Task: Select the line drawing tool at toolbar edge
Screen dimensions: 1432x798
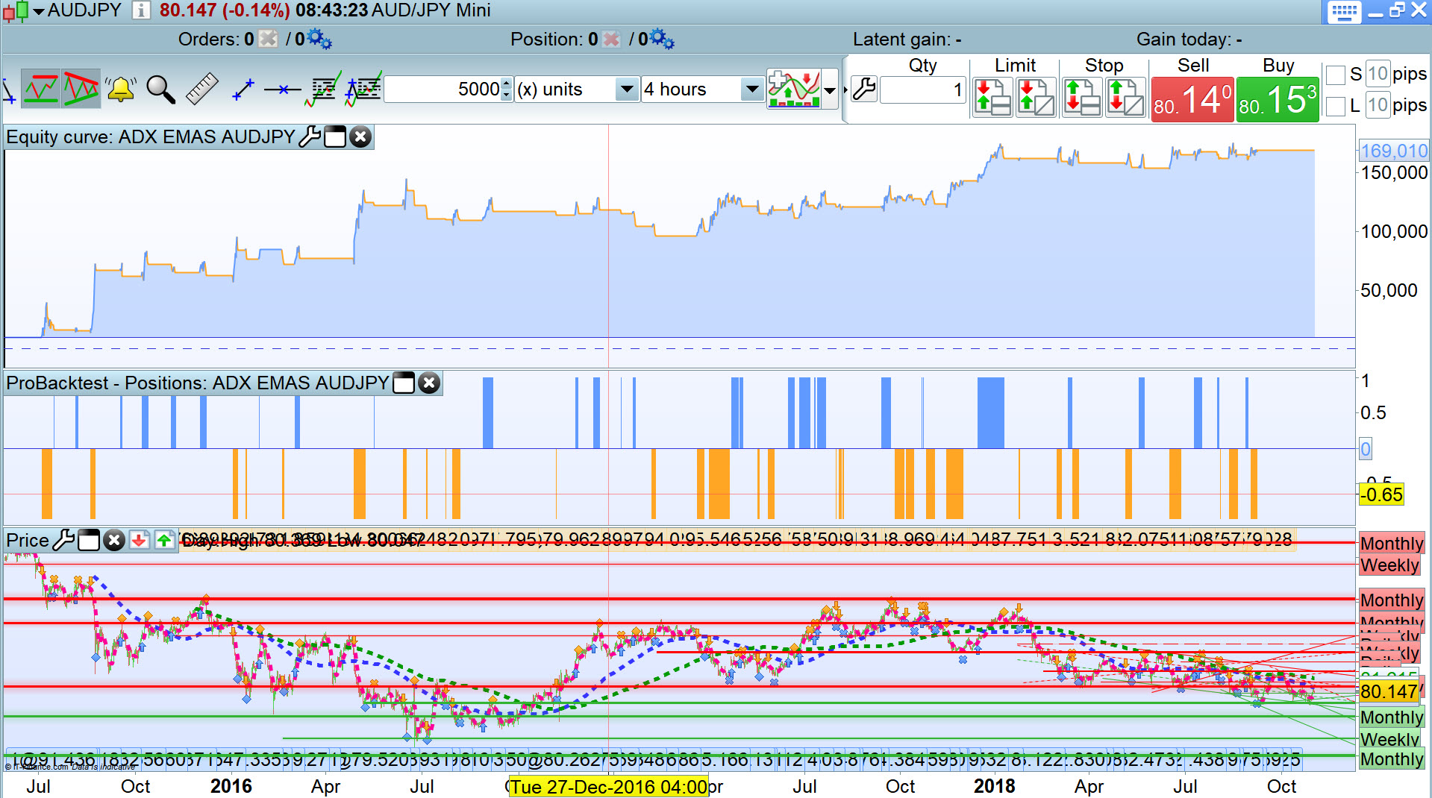Action: pos(9,90)
